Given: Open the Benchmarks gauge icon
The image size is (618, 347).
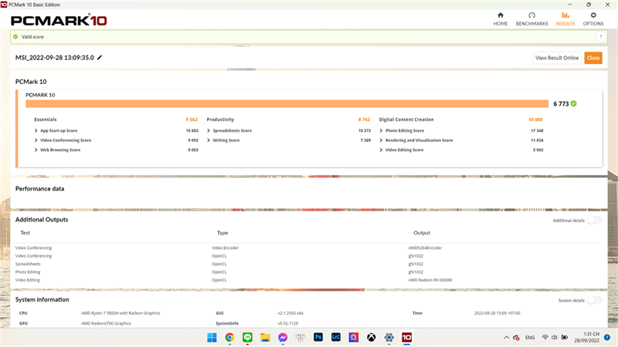Looking at the screenshot, I should [531, 15].
